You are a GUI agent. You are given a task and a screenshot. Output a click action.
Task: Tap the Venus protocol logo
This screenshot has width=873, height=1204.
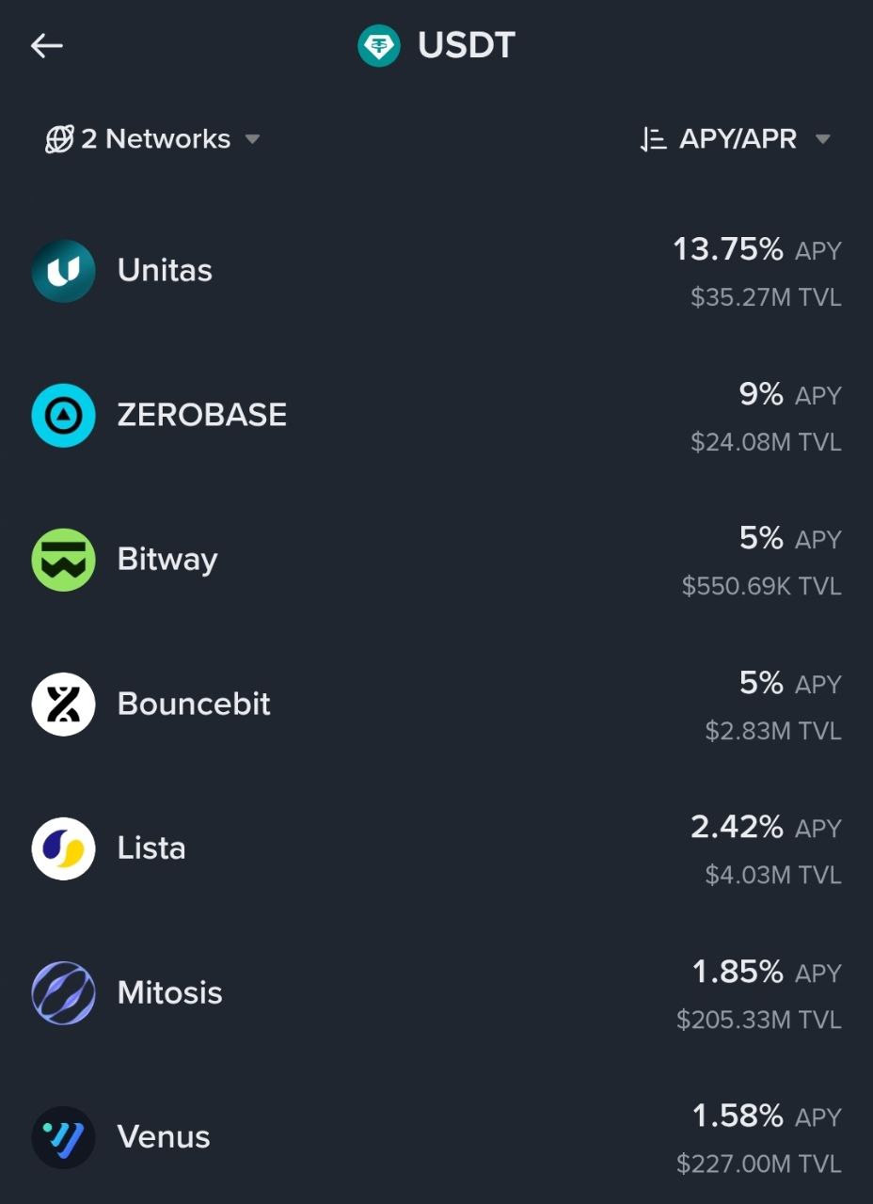click(x=64, y=1137)
